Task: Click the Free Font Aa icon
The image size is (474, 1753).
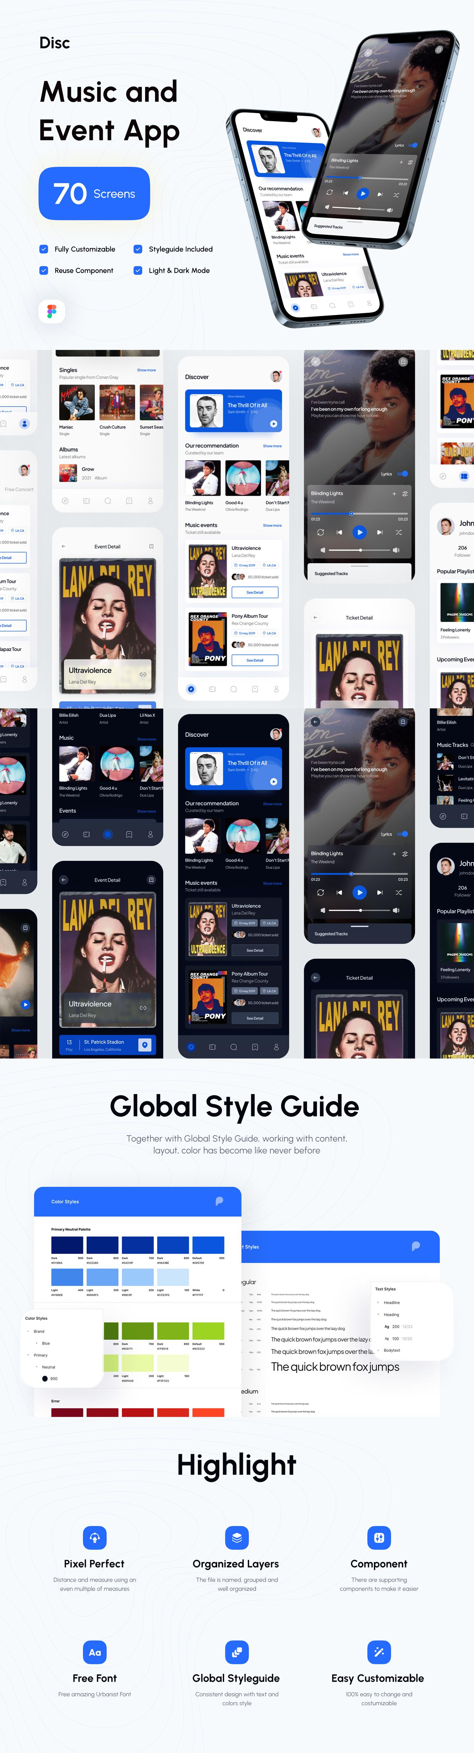Action: pyautogui.click(x=94, y=1652)
